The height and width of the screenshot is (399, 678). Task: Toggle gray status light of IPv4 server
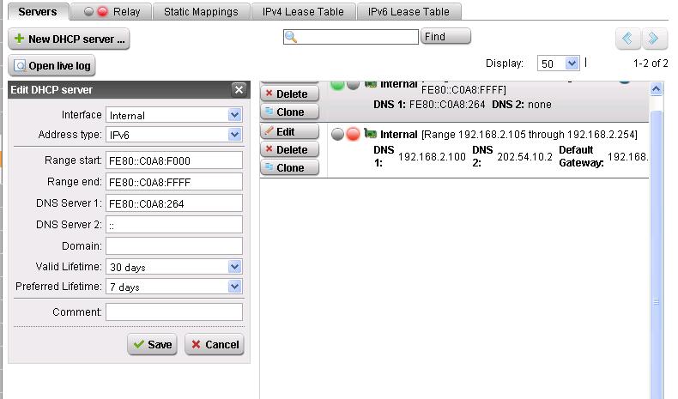coord(337,134)
